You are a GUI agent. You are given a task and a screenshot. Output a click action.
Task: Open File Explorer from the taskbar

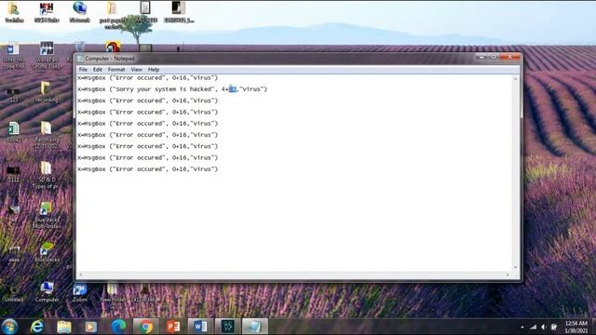[64, 327]
